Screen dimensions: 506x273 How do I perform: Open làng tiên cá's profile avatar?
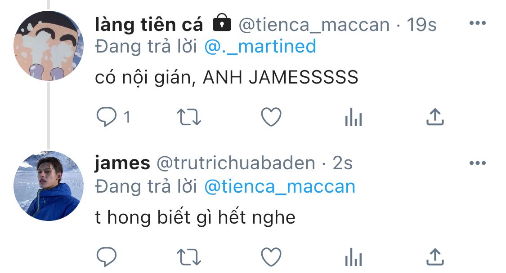[x=49, y=46]
